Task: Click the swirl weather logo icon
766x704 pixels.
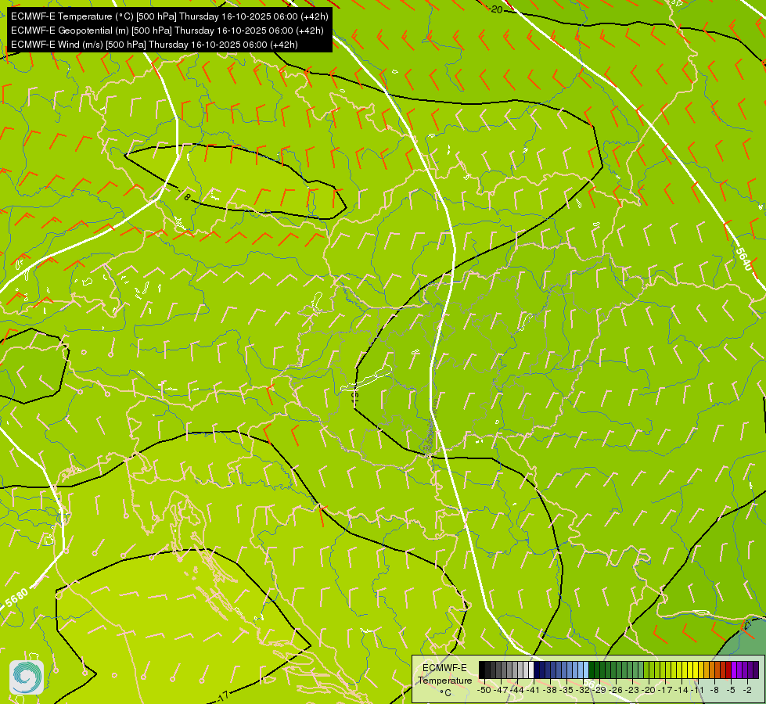Action: pos(27,677)
